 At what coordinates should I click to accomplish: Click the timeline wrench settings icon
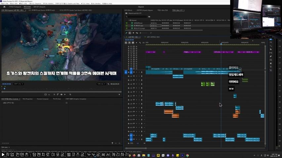(x=140, y=42)
